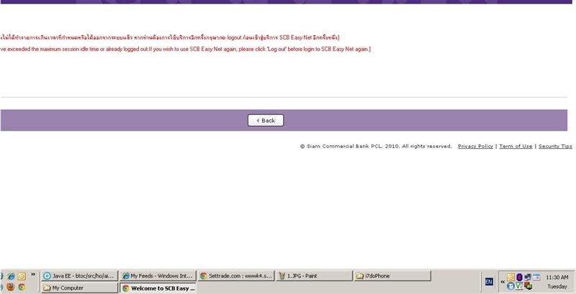This screenshot has width=576, height=294.
Task: Launch Internet Explorer from quick launch
Action: pyautogui.click(x=11, y=276)
